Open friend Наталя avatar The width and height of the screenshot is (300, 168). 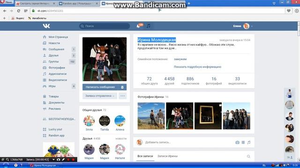point(120,149)
